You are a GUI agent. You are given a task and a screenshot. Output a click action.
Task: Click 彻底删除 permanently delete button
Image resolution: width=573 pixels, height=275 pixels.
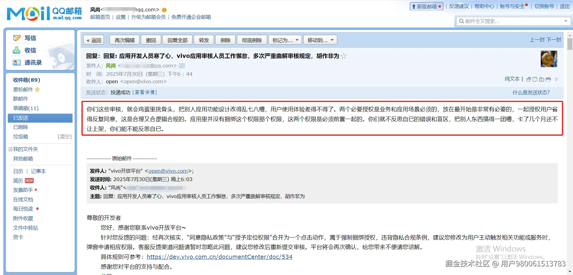(252, 40)
